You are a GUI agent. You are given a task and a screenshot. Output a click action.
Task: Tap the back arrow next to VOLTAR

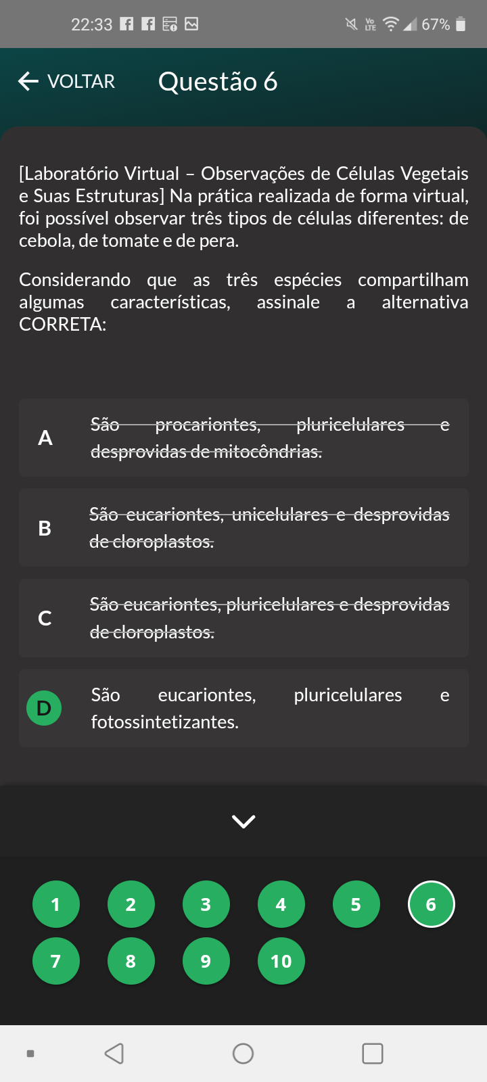pyautogui.click(x=28, y=81)
